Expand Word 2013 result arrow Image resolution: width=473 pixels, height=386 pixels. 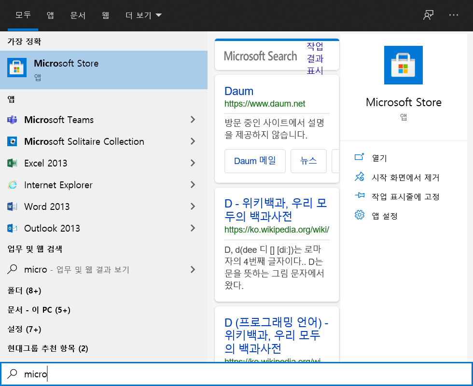[x=193, y=207]
